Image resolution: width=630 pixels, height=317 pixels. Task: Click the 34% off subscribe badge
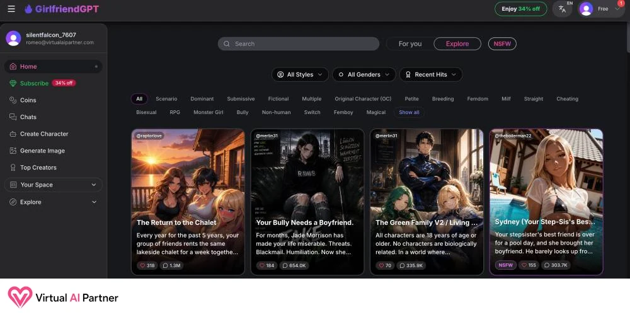64,83
